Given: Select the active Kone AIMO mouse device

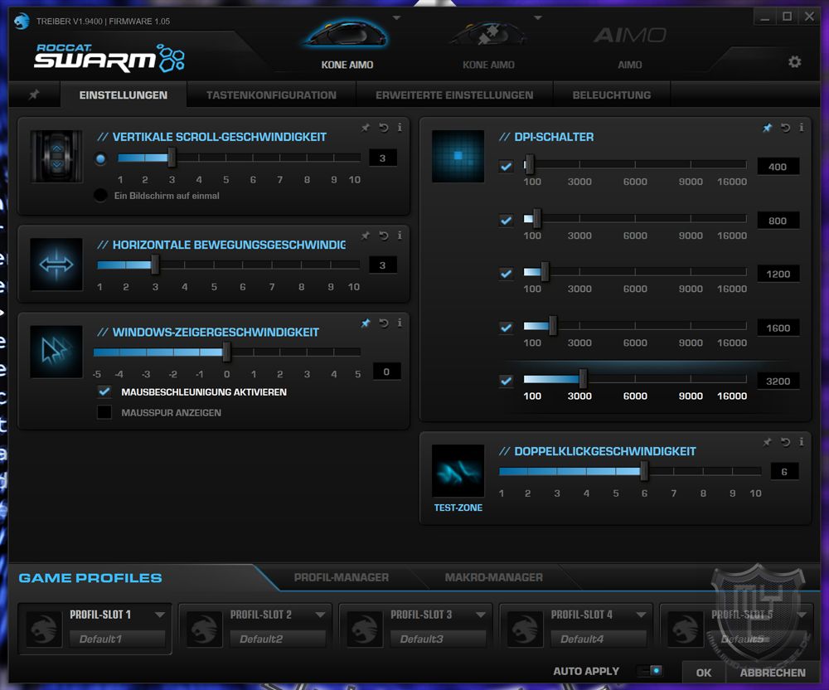Looking at the screenshot, I should [347, 45].
